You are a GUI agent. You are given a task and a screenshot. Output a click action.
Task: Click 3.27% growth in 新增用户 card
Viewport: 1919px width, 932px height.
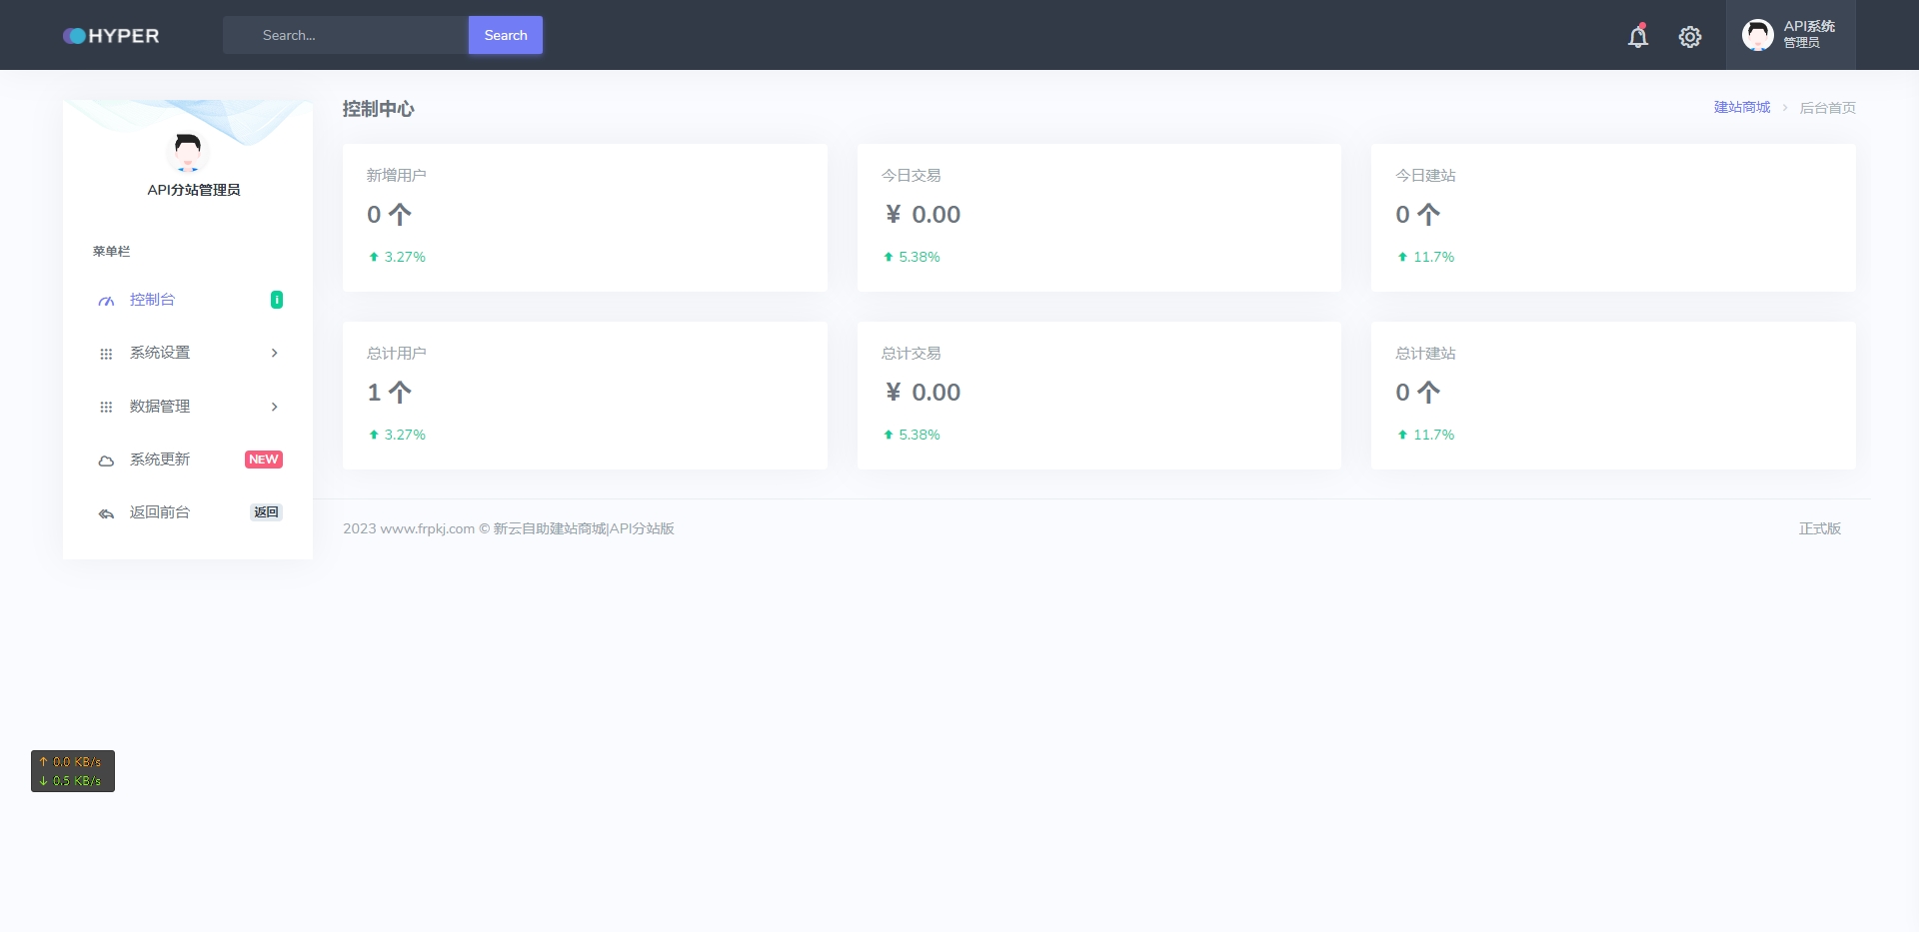pyautogui.click(x=397, y=257)
